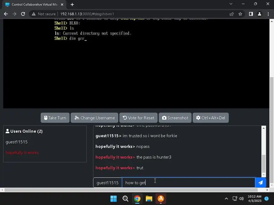Click page vertical scrollbar down arrow
This screenshot has width=274, height=205.
[272, 185]
